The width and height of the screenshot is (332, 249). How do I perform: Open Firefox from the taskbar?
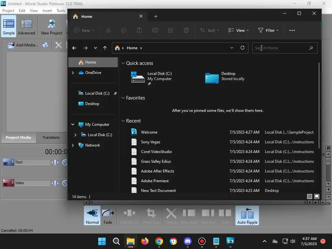click(145, 241)
